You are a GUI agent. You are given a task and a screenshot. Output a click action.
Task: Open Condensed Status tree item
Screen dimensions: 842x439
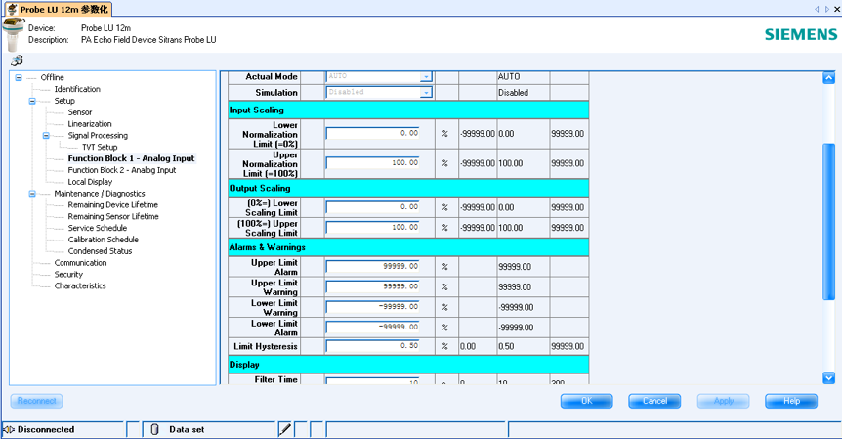coord(100,251)
